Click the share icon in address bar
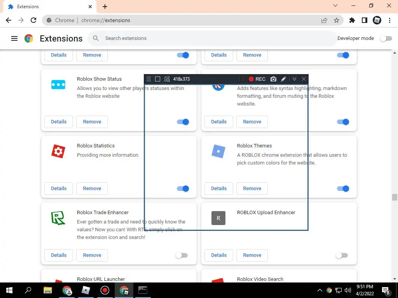 [324, 20]
